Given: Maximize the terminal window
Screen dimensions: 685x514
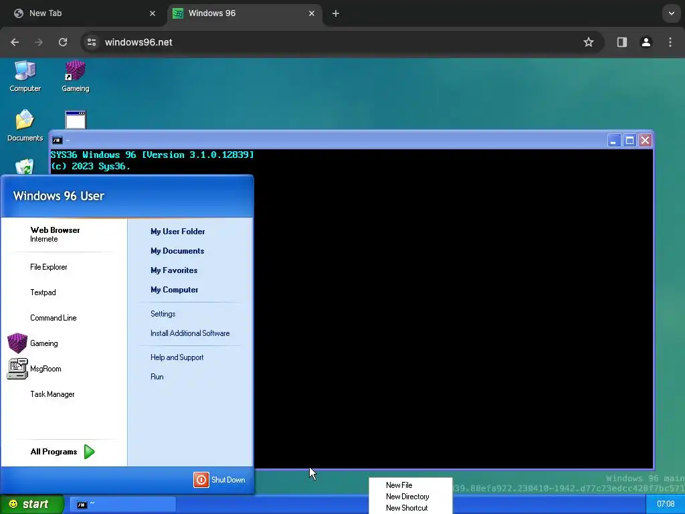Looking at the screenshot, I should click(629, 141).
